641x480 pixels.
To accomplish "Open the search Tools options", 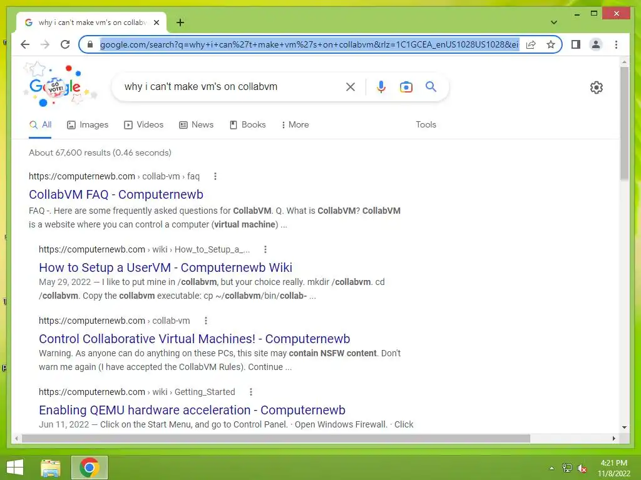I will (x=426, y=125).
